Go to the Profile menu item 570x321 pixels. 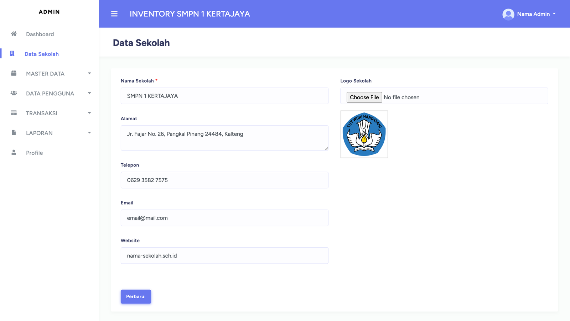[34, 153]
